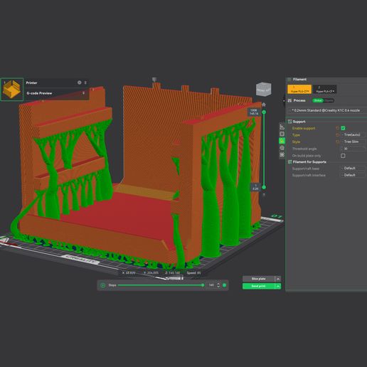Check On build plate only checkbox
Screen dimensions: 367x367
343,156
